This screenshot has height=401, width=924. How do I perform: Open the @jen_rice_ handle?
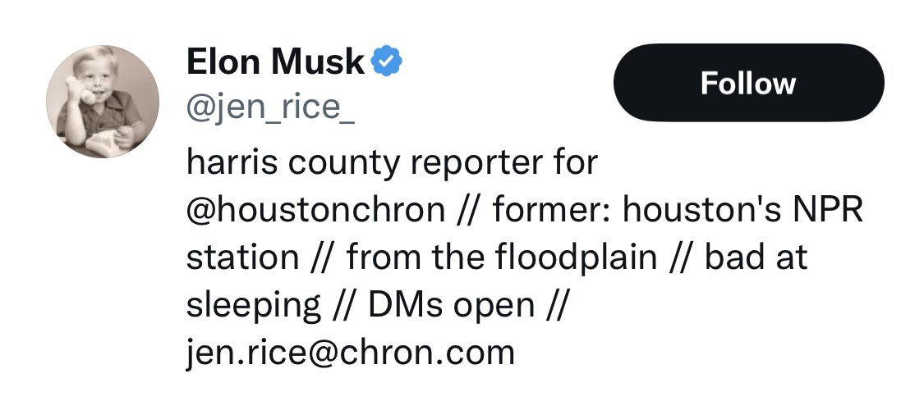point(270,109)
